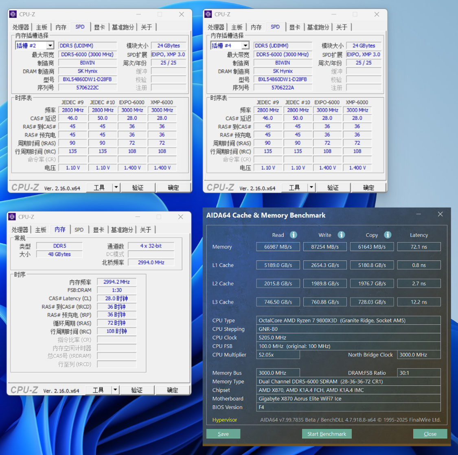
Task: Click 工具 button in slot #4 window
Action: 294,188
